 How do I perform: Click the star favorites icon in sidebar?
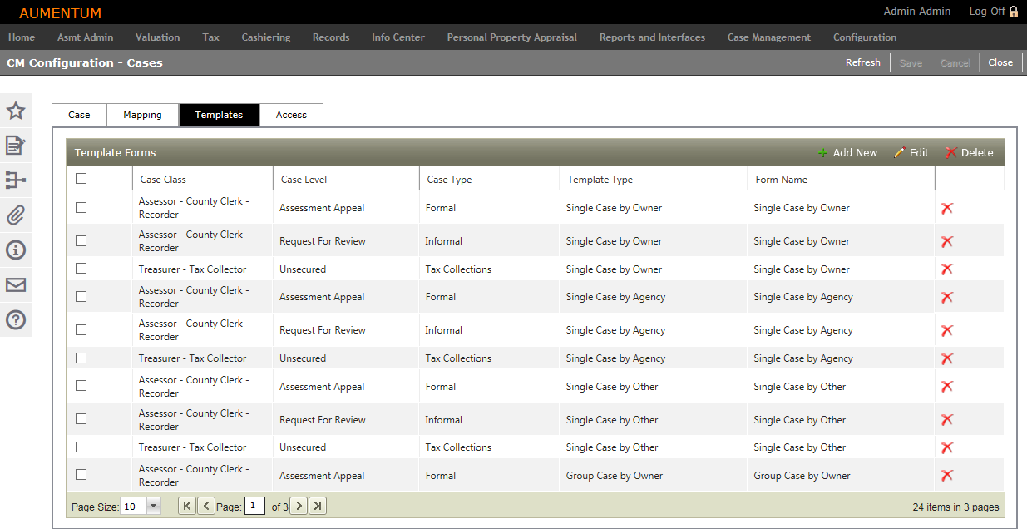pos(16,111)
